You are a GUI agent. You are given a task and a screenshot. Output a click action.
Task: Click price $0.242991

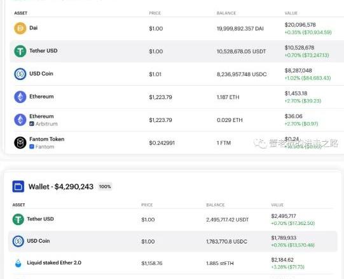[x=162, y=143]
